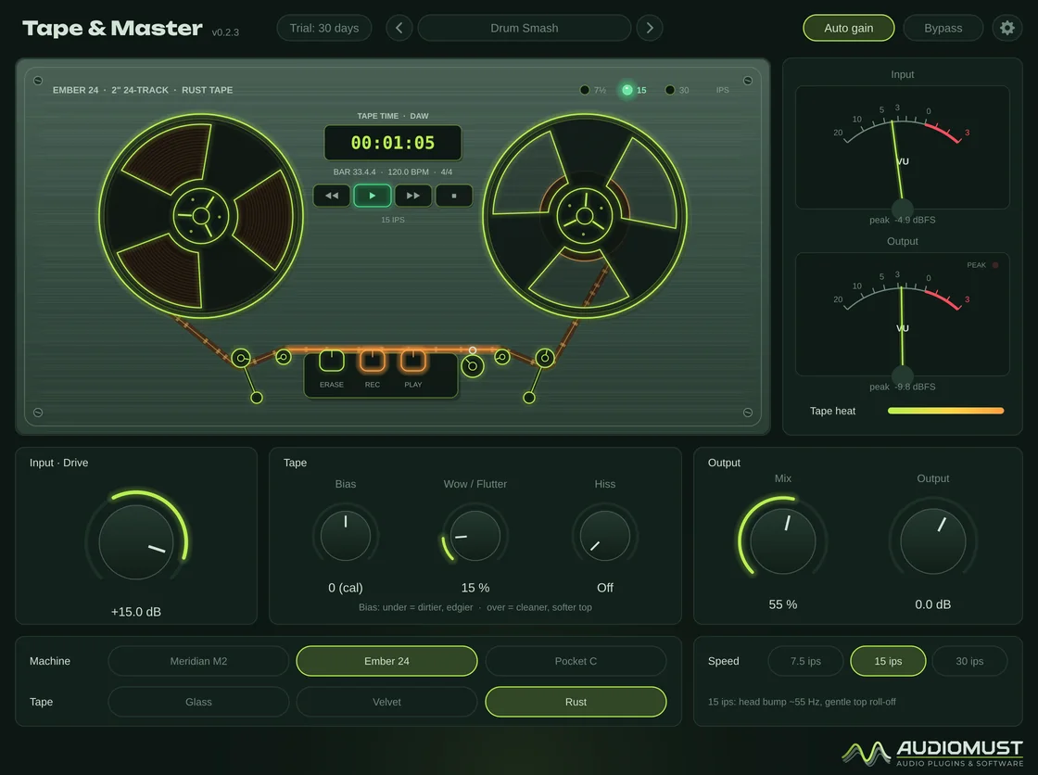Toggle the Auto gain button
The image size is (1038, 775).
pos(849,28)
